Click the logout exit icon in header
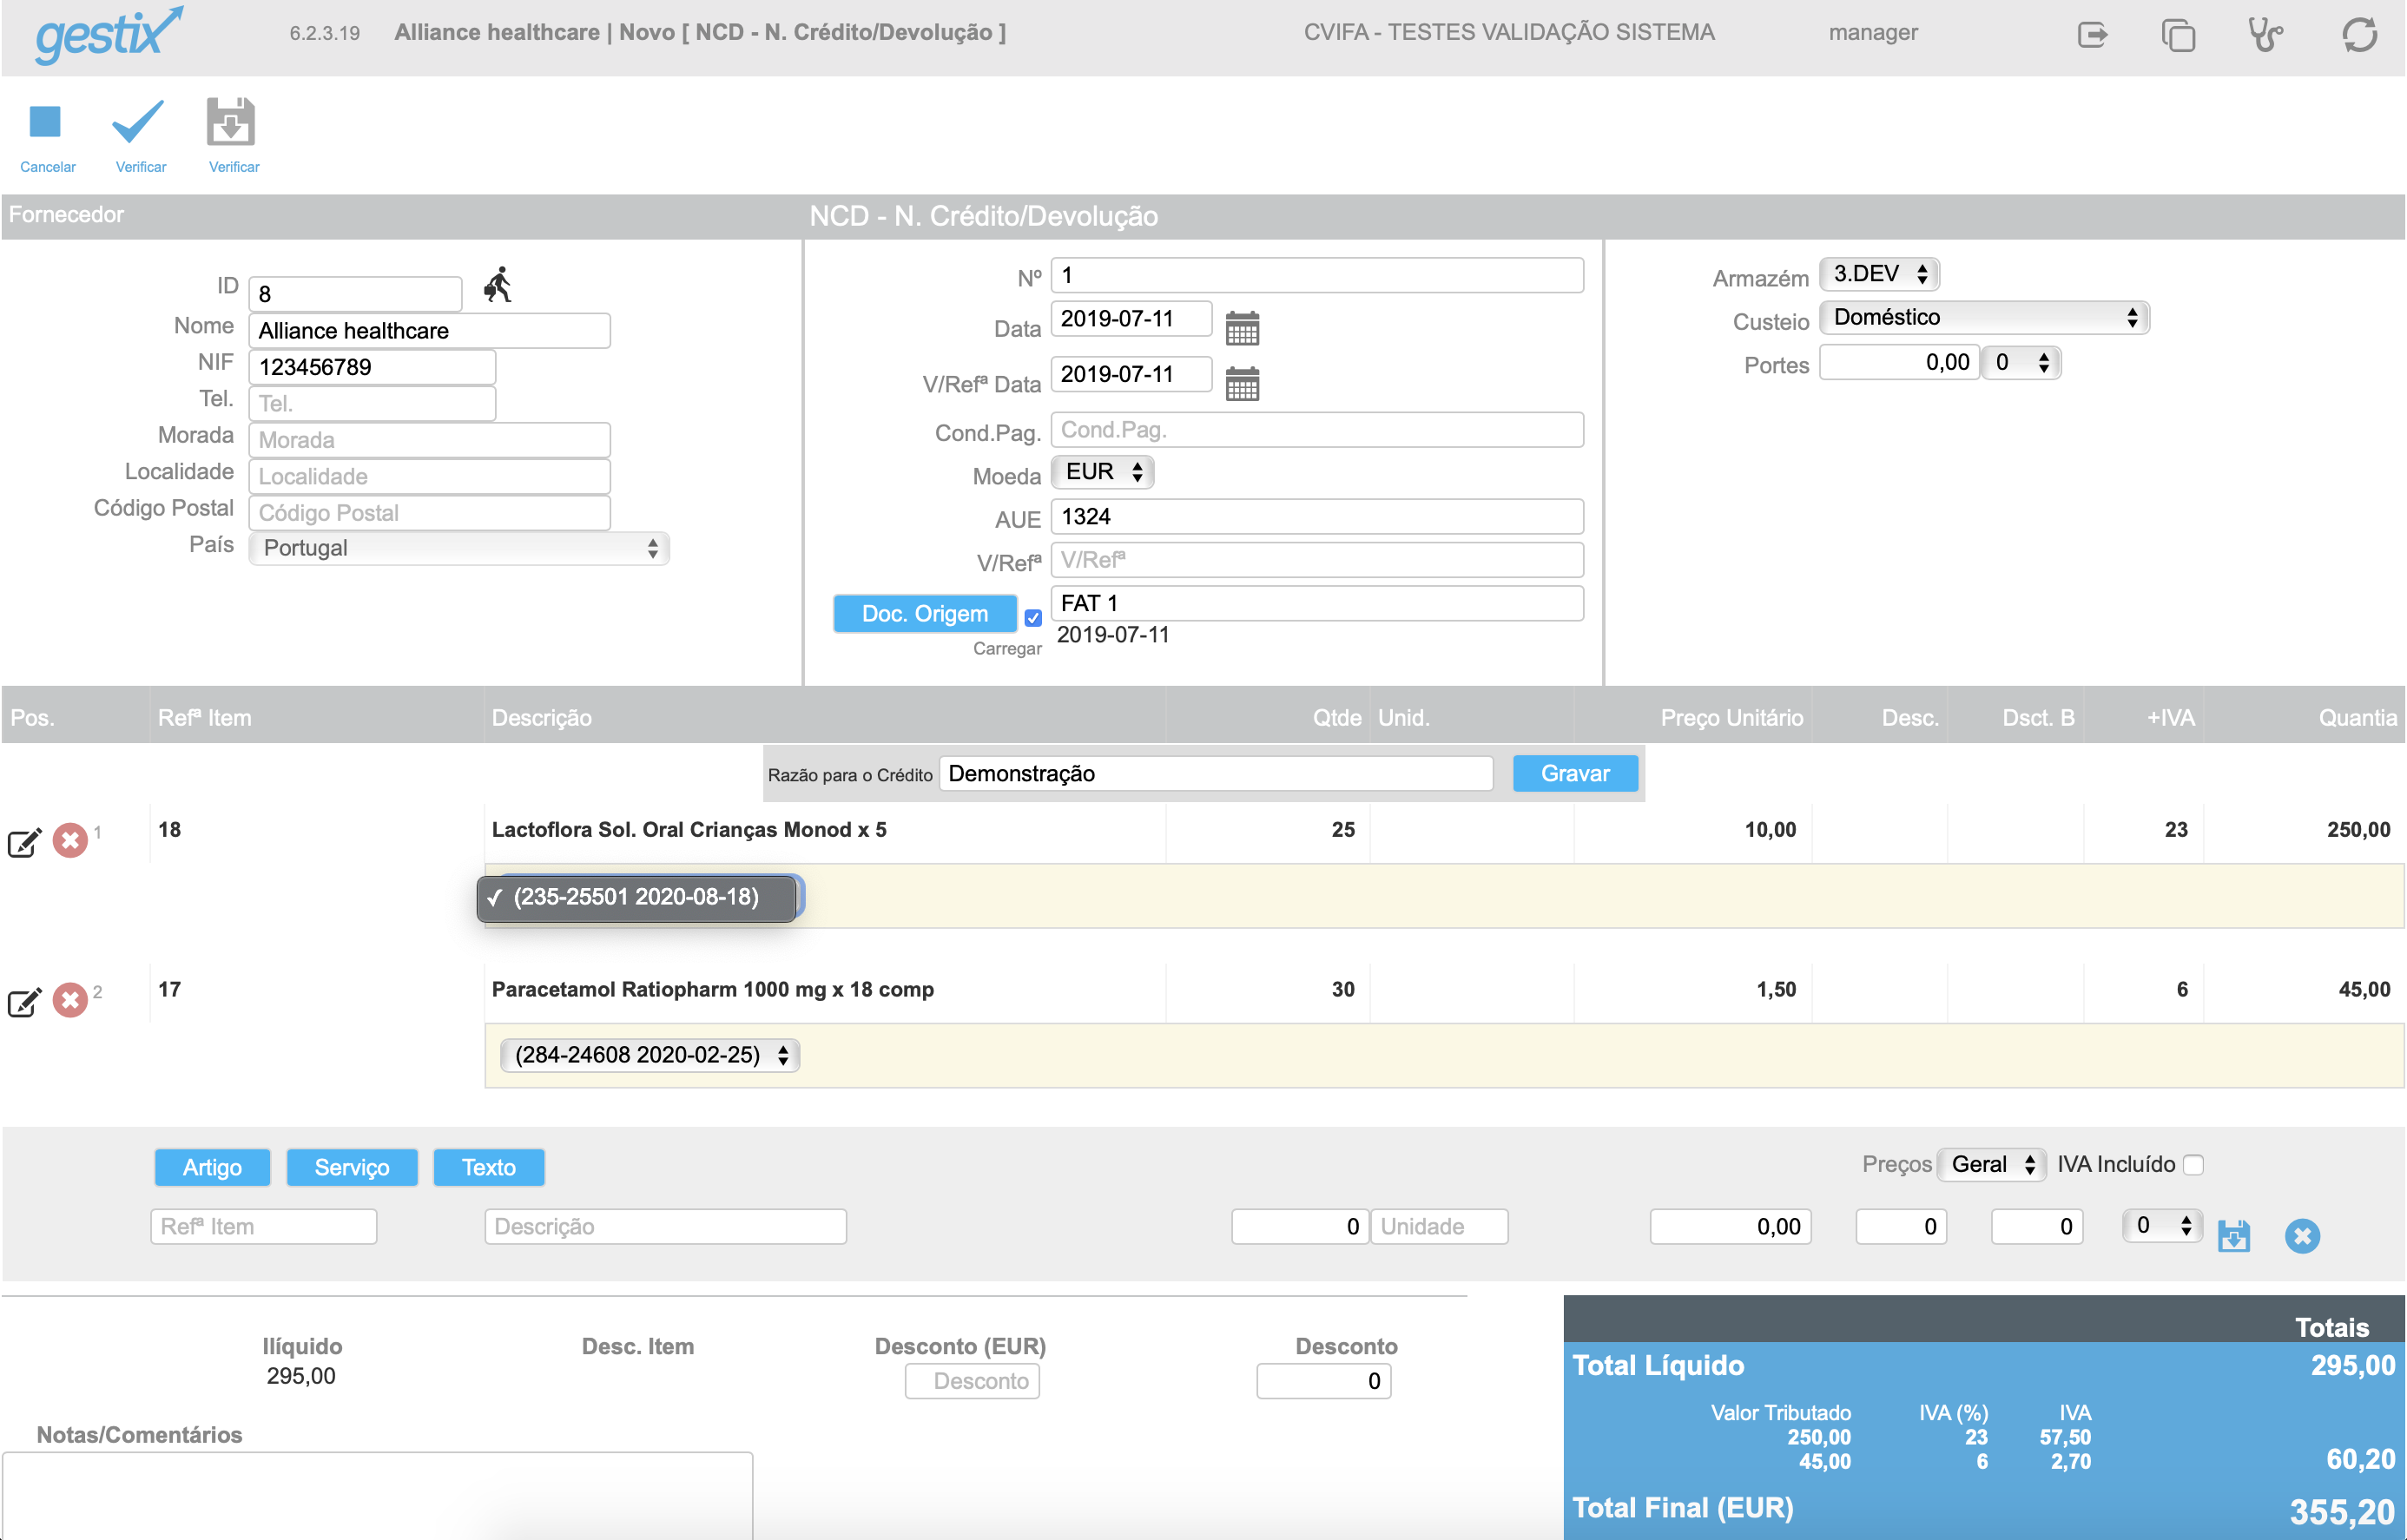Image resolution: width=2407 pixels, height=1540 pixels. 2093,35
